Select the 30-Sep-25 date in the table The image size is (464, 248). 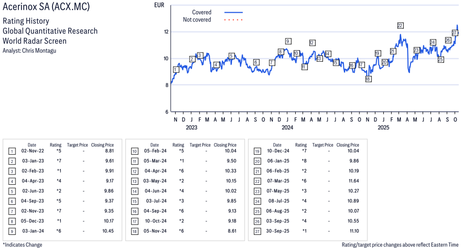pyautogui.click(x=277, y=231)
